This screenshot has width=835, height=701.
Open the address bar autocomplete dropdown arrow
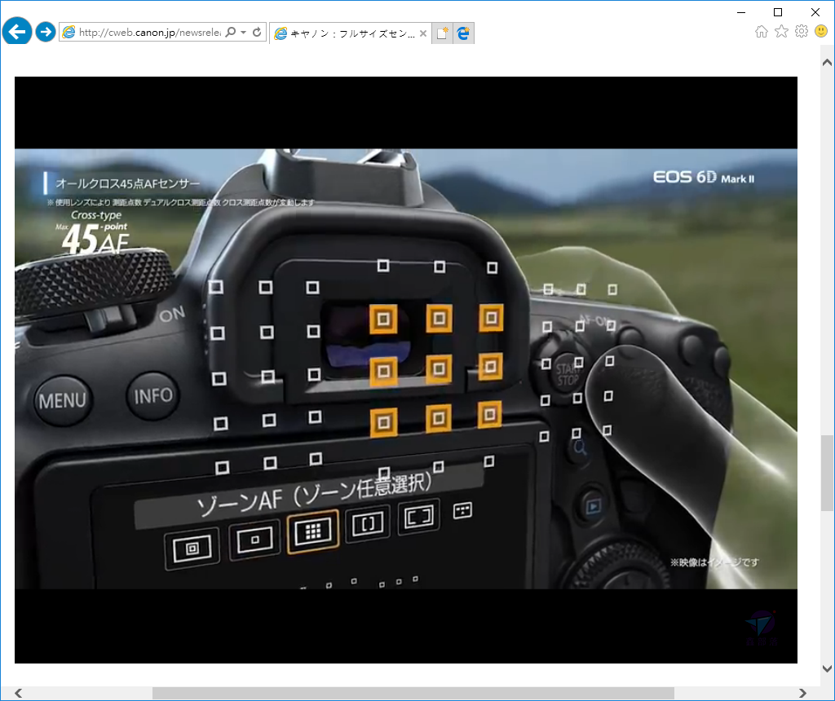[x=243, y=32]
